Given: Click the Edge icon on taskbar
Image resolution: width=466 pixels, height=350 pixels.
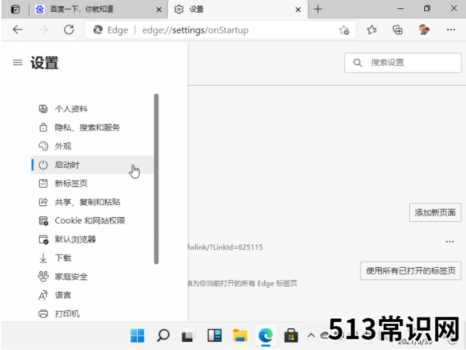Looking at the screenshot, I should coord(266,336).
